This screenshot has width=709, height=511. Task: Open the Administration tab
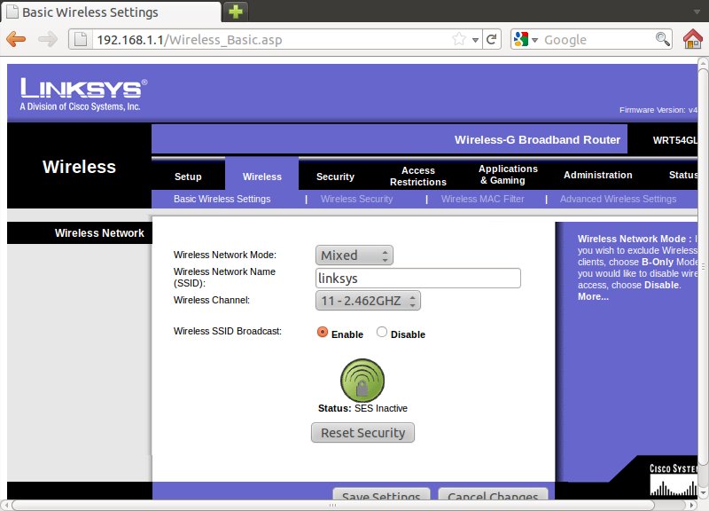[x=597, y=175]
